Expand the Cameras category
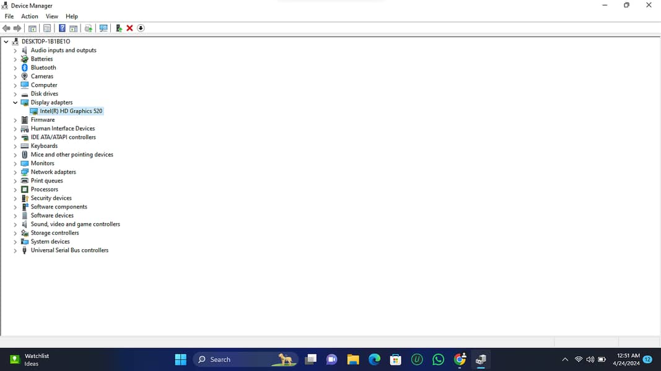 click(15, 77)
